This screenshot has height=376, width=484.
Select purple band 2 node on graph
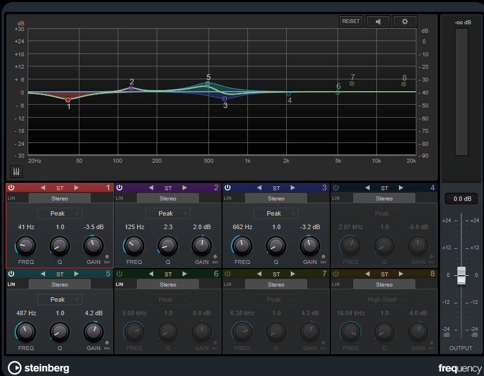click(x=131, y=88)
